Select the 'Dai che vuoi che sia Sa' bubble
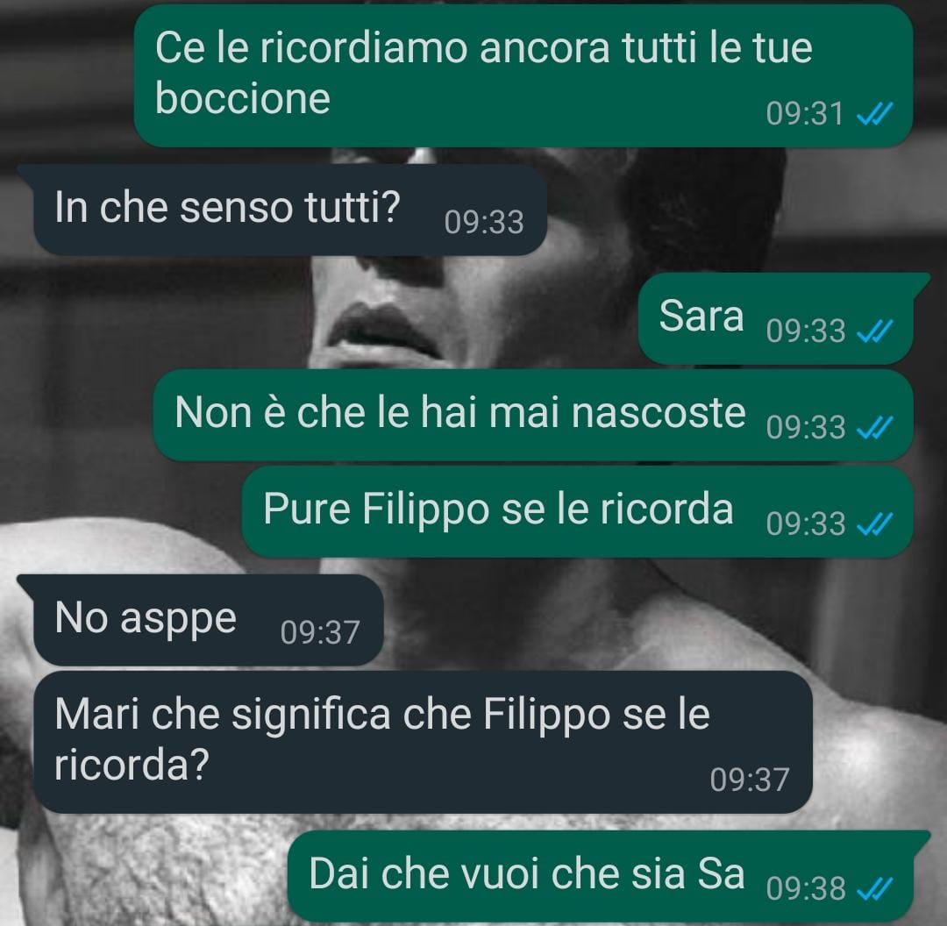This screenshot has width=947, height=926. point(609,876)
